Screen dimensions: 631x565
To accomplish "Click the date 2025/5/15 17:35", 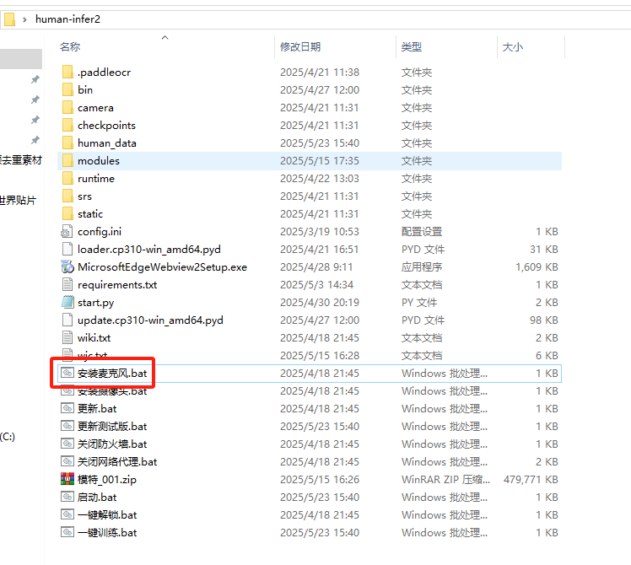I will point(320,160).
